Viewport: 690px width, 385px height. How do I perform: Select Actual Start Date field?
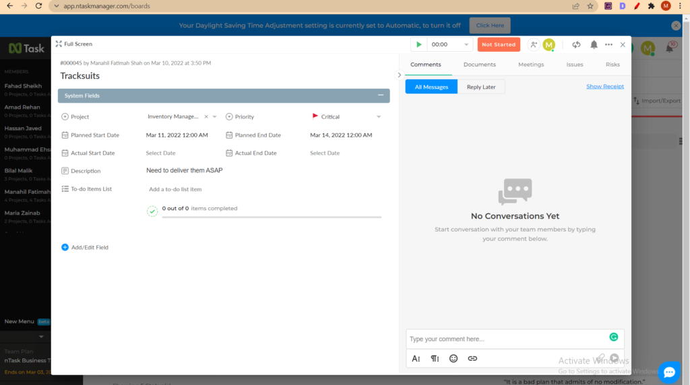point(160,153)
